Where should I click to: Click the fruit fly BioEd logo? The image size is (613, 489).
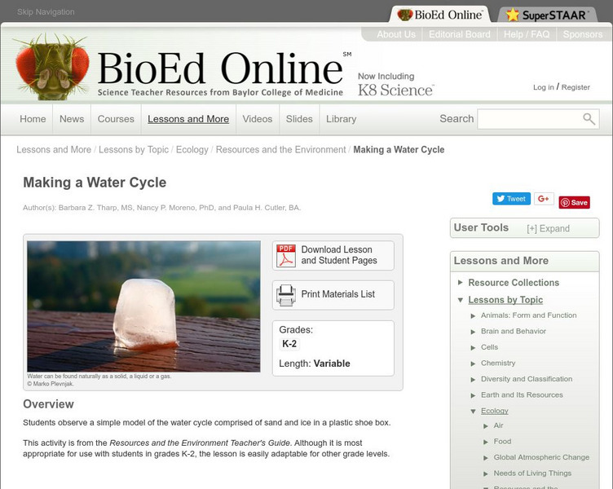pos(51,67)
